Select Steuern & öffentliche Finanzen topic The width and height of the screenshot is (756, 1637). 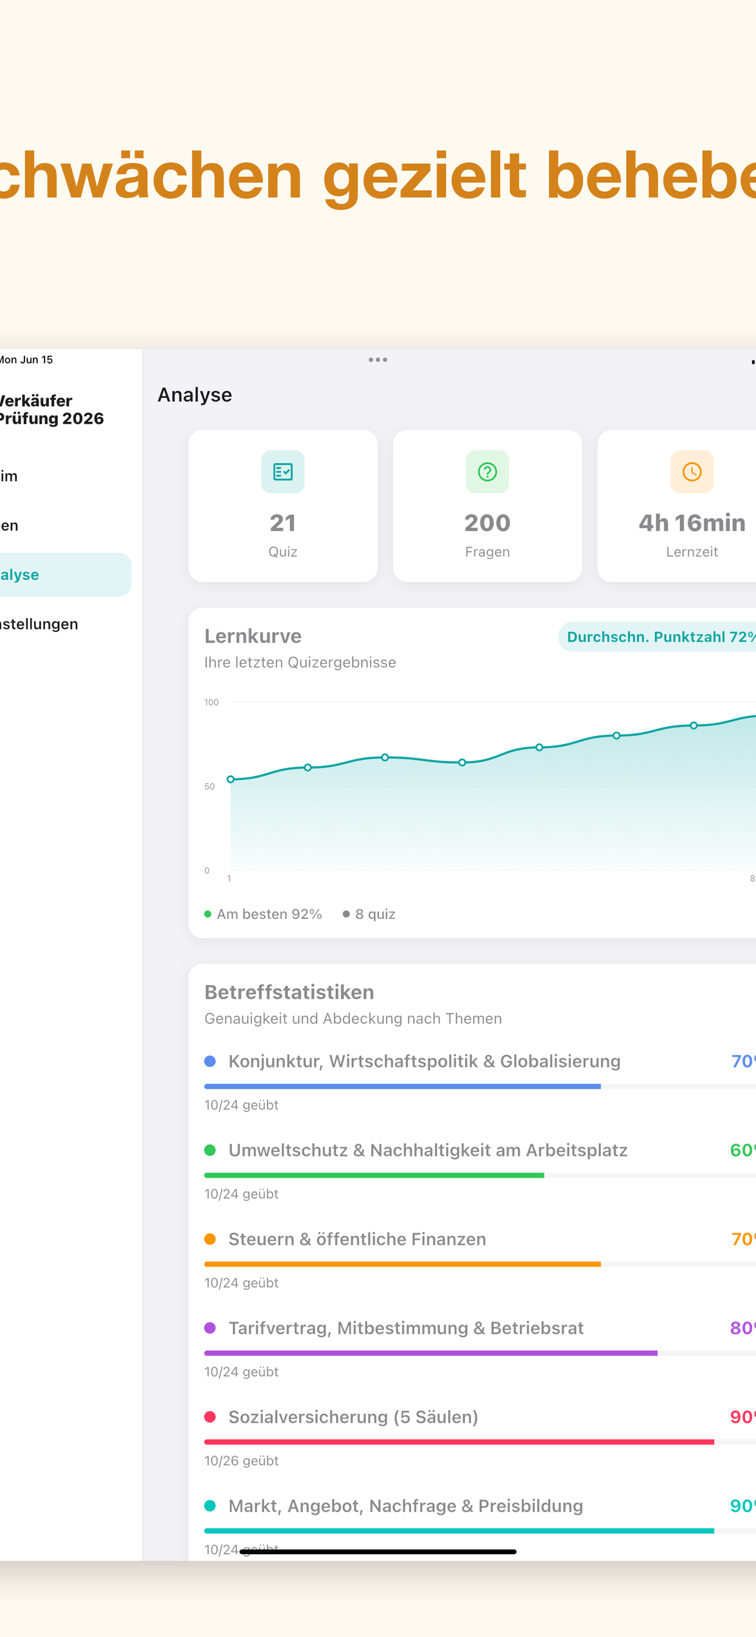pos(357,1239)
